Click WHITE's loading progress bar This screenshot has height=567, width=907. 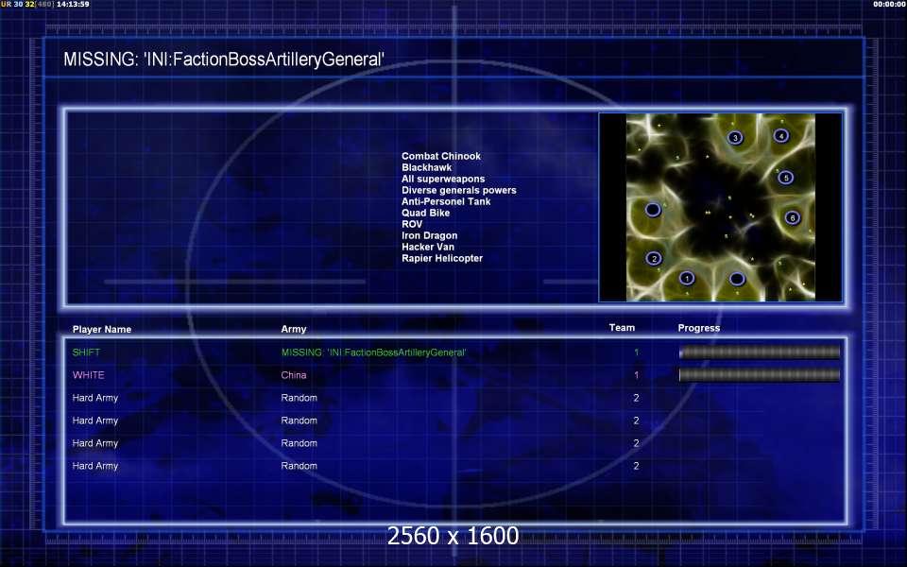(x=760, y=375)
